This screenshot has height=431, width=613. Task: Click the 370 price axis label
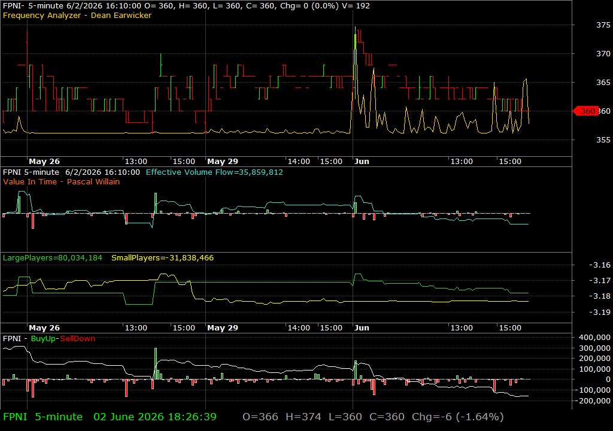point(603,54)
